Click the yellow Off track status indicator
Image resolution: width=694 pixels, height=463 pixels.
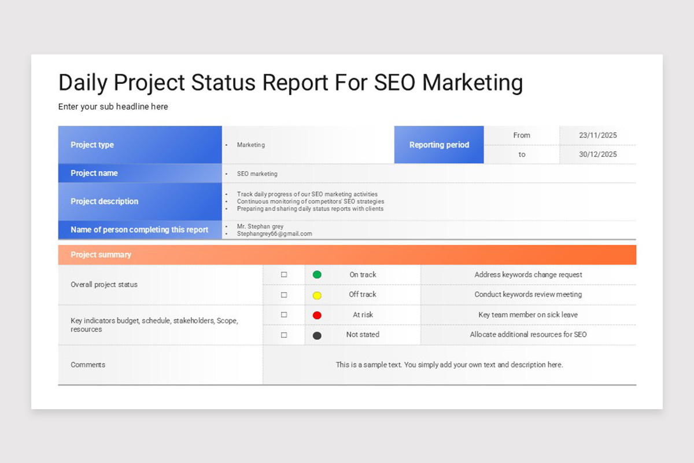click(317, 295)
